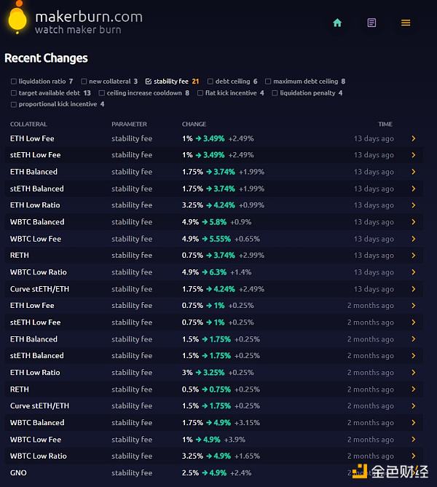Open the GNO collateral name link
This screenshot has width=437, height=487.
20,473
